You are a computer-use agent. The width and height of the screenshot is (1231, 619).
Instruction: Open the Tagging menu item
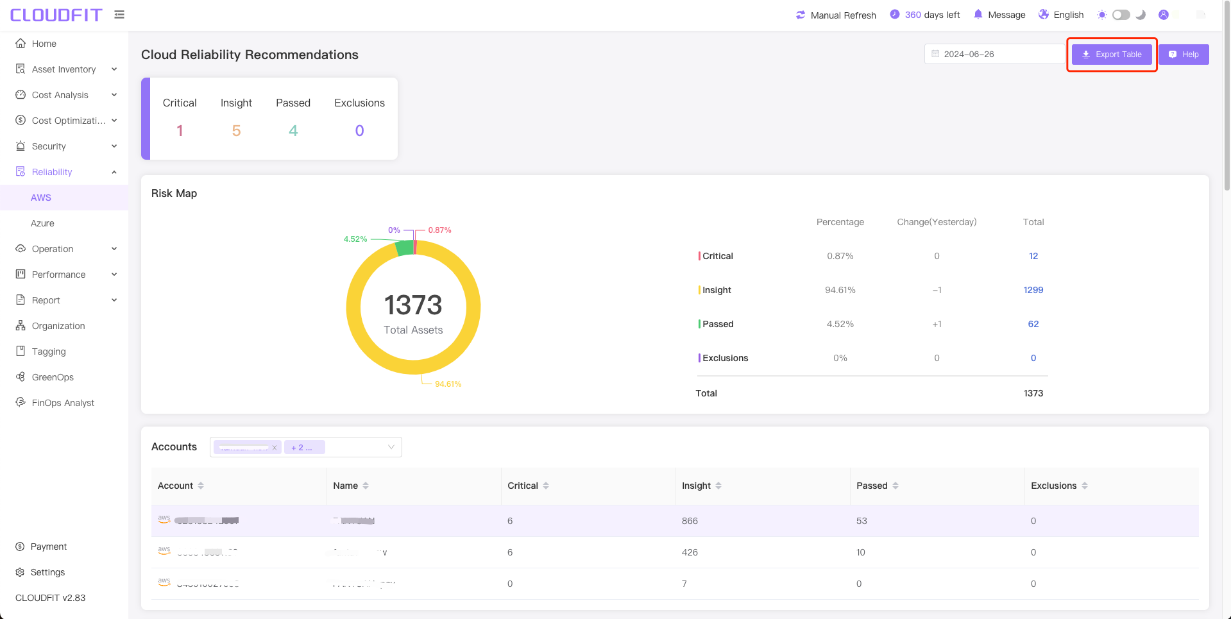[64, 352]
